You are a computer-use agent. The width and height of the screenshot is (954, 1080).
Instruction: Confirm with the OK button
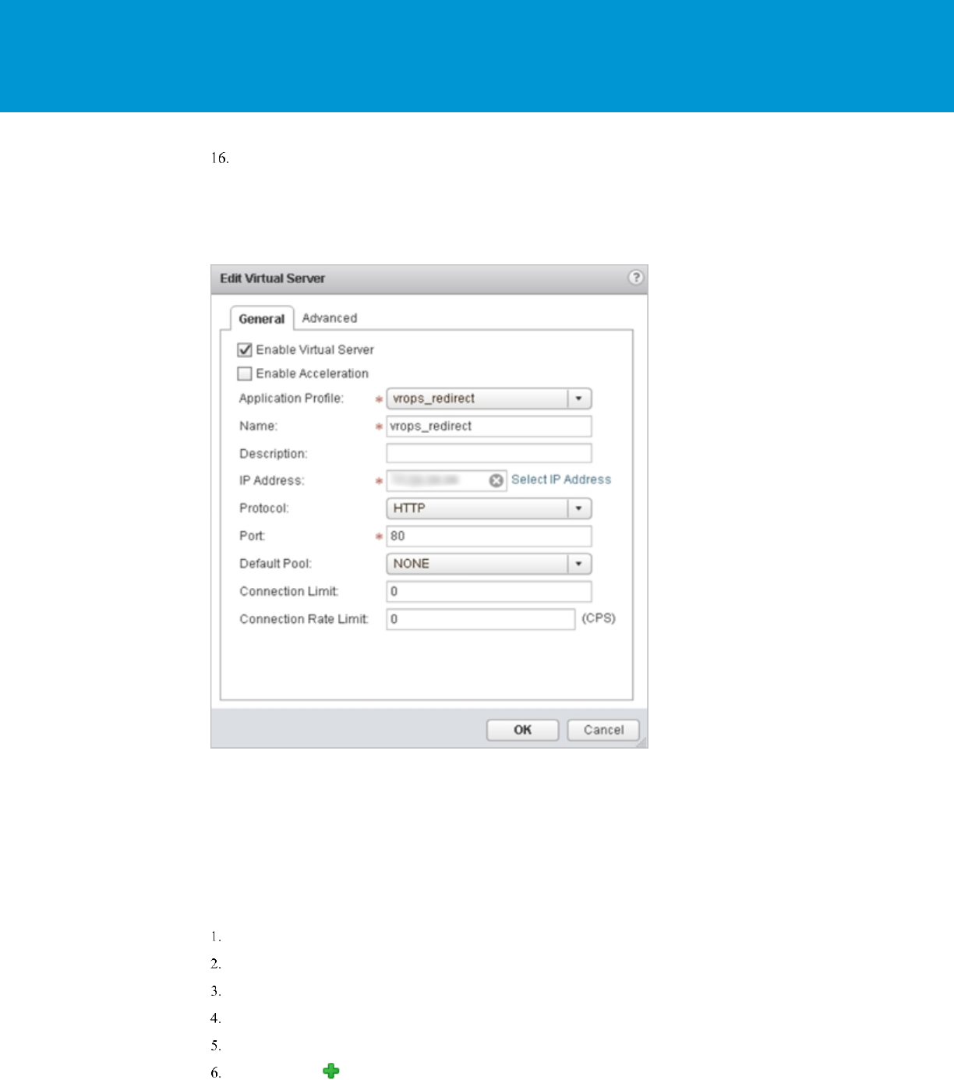[x=522, y=730]
